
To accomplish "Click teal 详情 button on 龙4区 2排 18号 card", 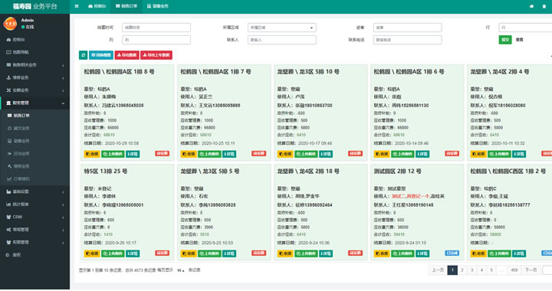I will coord(326,253).
